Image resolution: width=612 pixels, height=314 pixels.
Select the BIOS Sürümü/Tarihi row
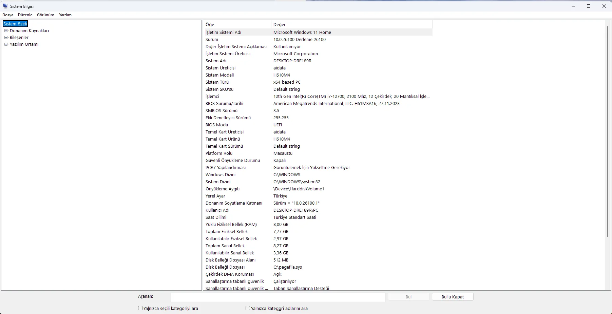[x=318, y=104]
